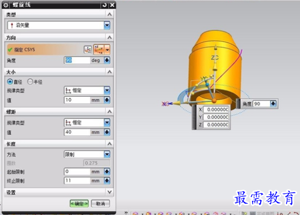
Task: Open the CSYS type dropdown arrow
Action: (107, 50)
